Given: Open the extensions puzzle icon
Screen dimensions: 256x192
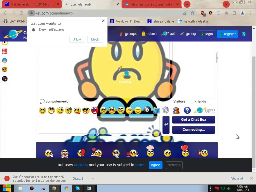Looking at the screenshot, I should click(226, 13).
